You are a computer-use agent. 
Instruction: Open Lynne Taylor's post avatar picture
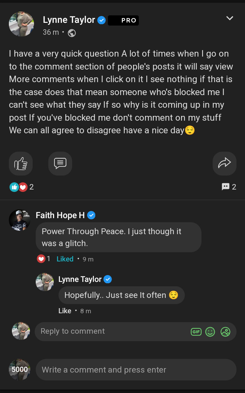click(x=21, y=24)
